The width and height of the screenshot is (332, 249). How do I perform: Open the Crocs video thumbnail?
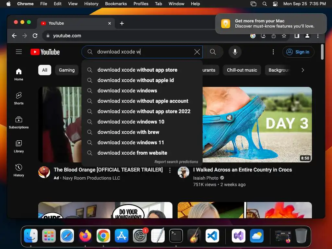coord(257,124)
